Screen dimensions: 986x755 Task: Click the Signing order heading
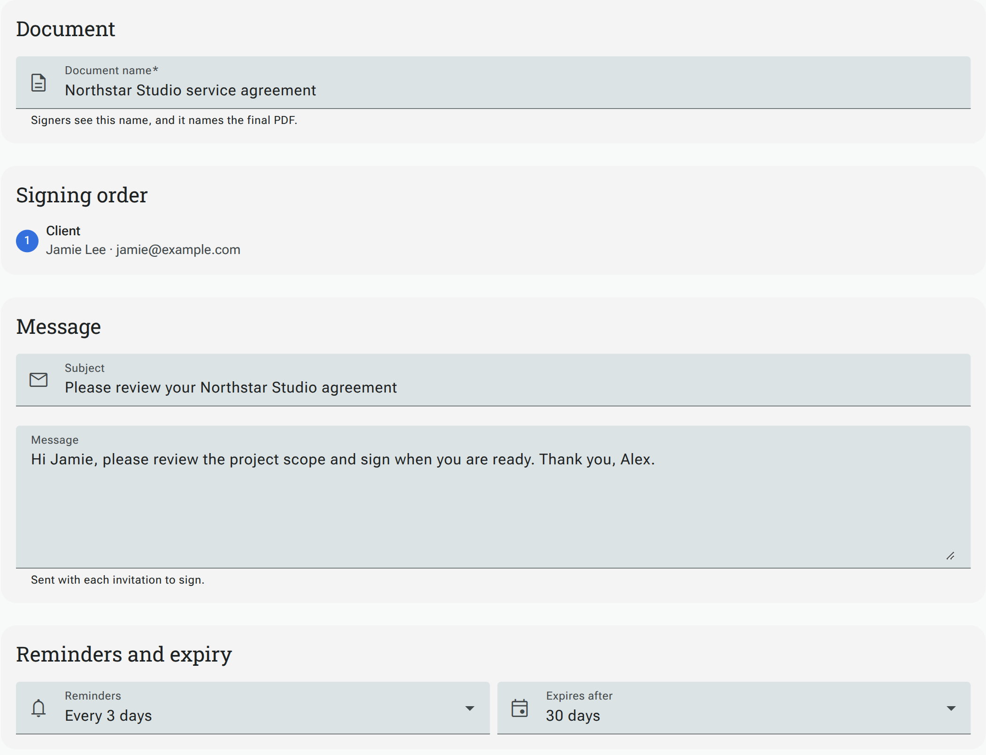(82, 195)
